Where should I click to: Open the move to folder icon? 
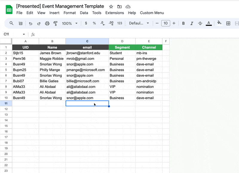click(119, 7)
